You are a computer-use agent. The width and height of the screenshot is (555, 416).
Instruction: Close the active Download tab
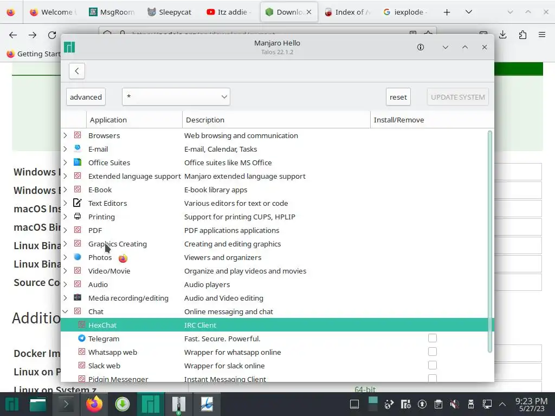309,12
